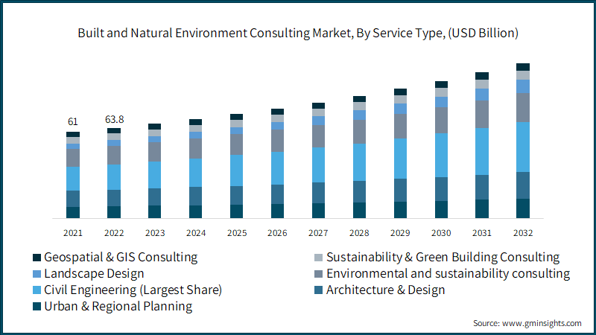This screenshot has height=335, width=596.
Task: Click the 2023 axis label
Action: tap(155, 233)
